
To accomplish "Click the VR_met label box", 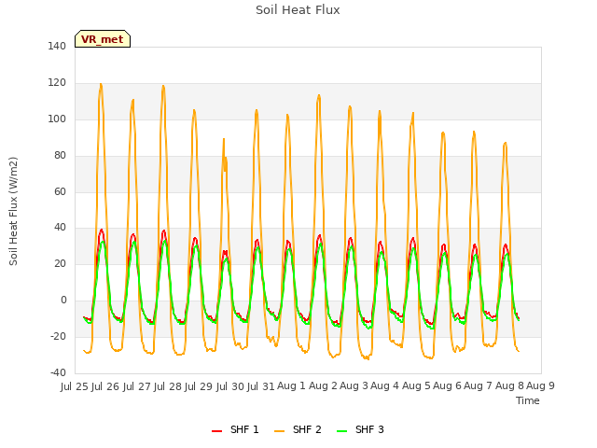I will point(103,39).
